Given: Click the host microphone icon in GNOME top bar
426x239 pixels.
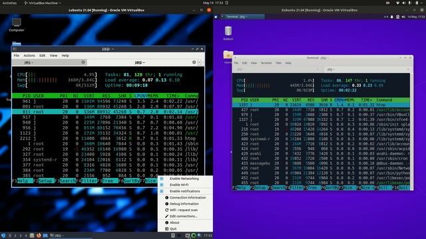Looking at the screenshot, I should pyautogui.click(x=410, y=3).
